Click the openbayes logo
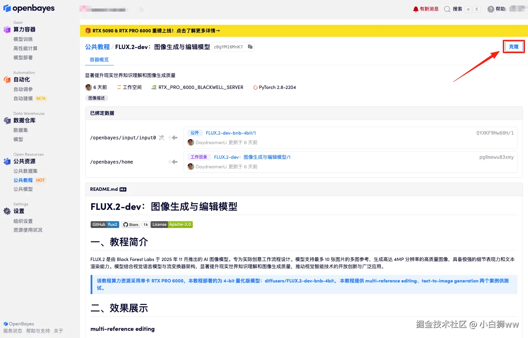 pyautogui.click(x=29, y=9)
